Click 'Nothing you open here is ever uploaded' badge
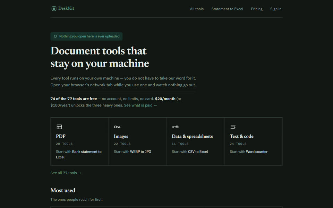Viewport: 333px width, 208px height. (86, 36)
